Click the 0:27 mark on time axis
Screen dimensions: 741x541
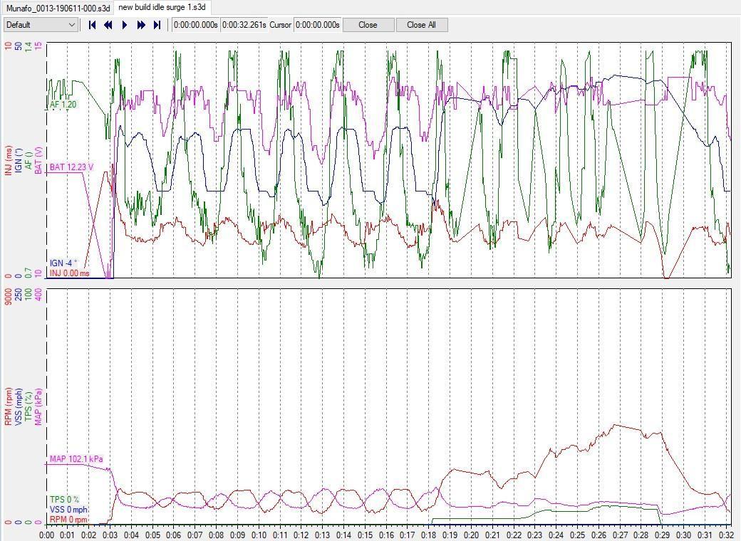click(x=620, y=535)
